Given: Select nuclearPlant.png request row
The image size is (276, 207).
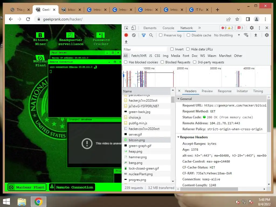Looking at the screenshot, I should click(146, 174).
